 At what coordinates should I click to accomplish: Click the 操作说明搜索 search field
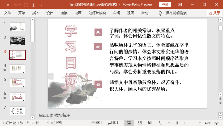(x=176, y=13)
